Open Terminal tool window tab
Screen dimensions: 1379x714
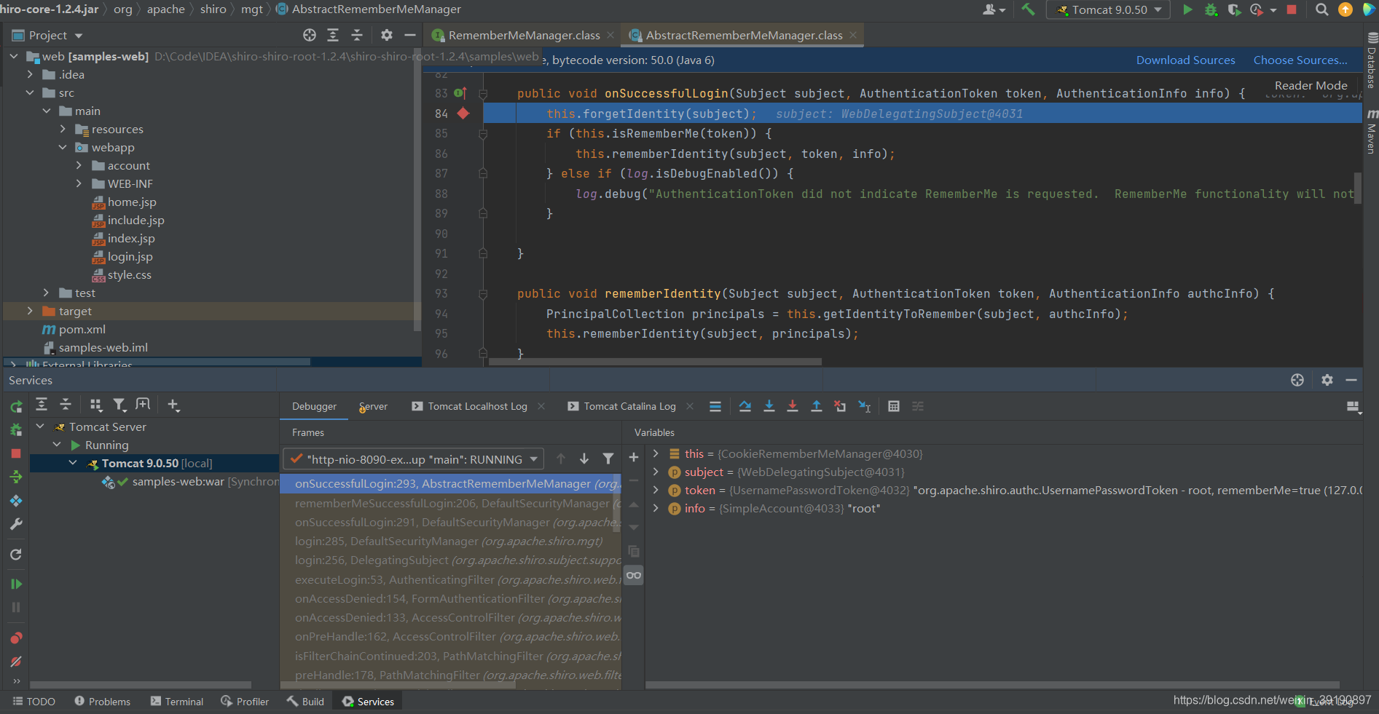click(x=176, y=702)
